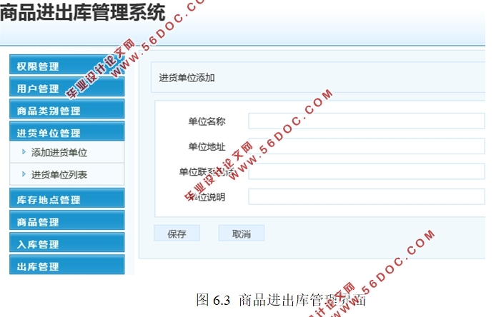
Task: Expand the 商品类别管理 sidebar section
Action: click(x=66, y=111)
